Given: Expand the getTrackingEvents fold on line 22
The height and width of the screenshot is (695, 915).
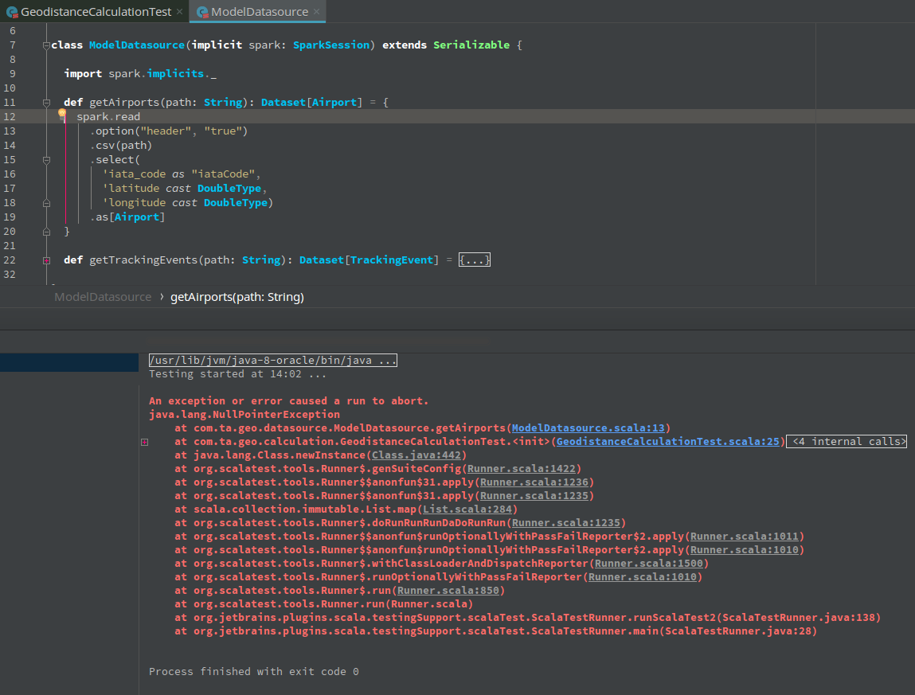Looking at the screenshot, I should 46,260.
